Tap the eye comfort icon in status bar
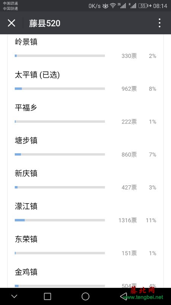Image resolution: width=171 pixels, height=305 pixels. [105, 6]
